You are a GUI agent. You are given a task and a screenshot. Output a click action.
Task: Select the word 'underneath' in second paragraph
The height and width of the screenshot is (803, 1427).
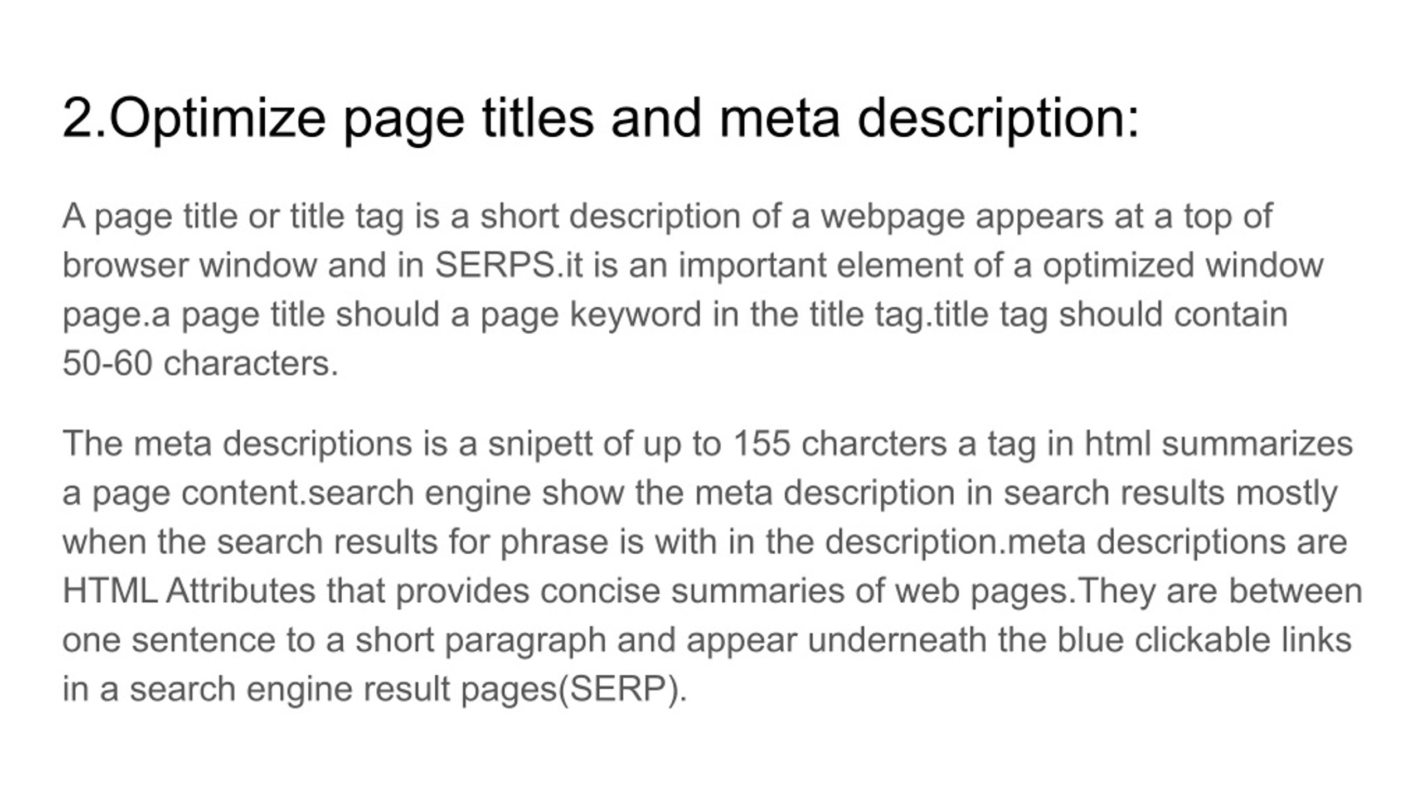pos(897,640)
